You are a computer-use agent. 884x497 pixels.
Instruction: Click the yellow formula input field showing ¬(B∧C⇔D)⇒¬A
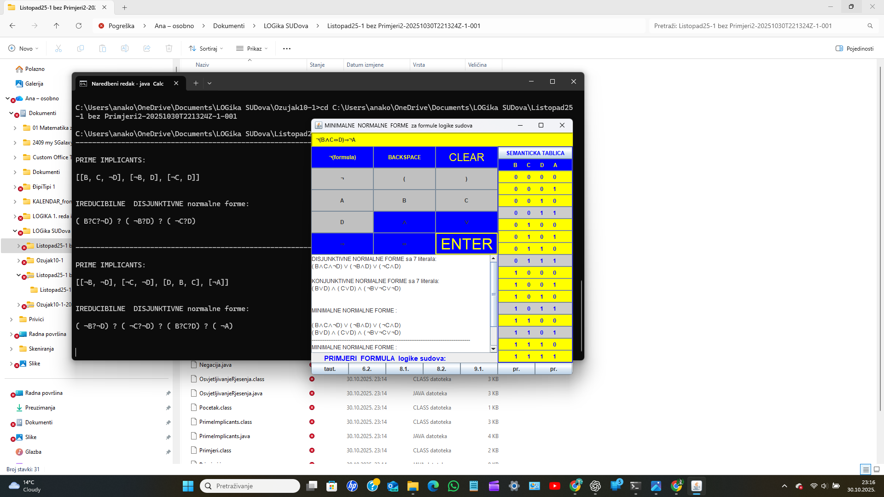pos(442,139)
